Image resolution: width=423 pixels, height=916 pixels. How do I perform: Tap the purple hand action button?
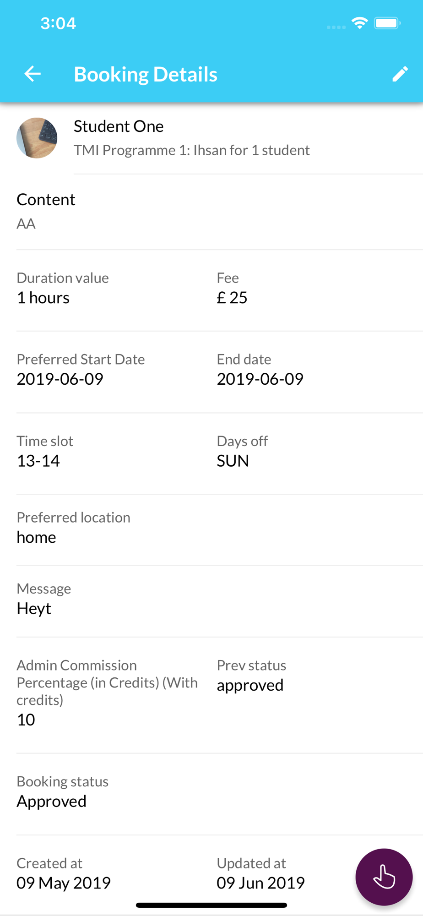click(384, 877)
